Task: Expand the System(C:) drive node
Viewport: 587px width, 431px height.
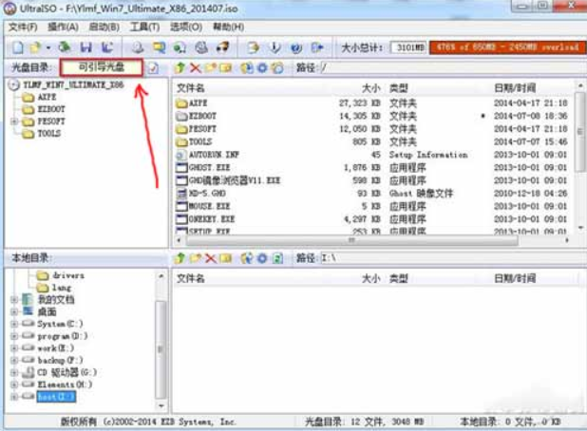Action: [14, 324]
